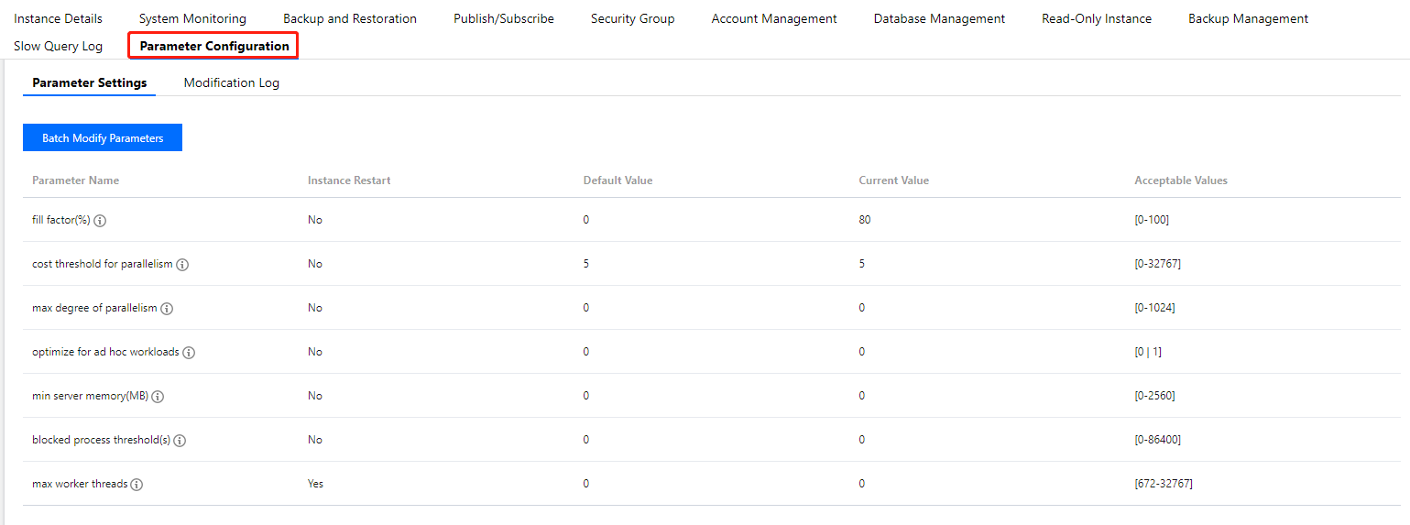Switch to the Modification Log tab
The width and height of the screenshot is (1410, 525).
click(232, 82)
